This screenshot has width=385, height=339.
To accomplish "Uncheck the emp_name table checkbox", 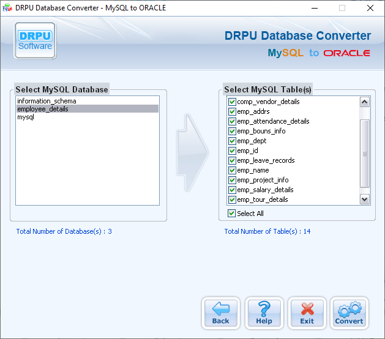I will 232,170.
